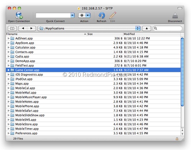Click the Calculator.app filename
The width and height of the screenshot is (191, 150).
(x=25, y=47)
